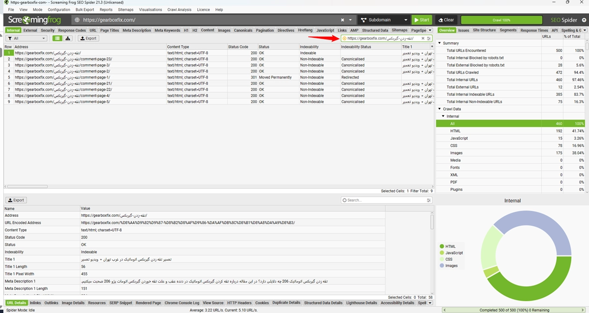Click the Crawl 100% progress bar

click(x=501, y=20)
